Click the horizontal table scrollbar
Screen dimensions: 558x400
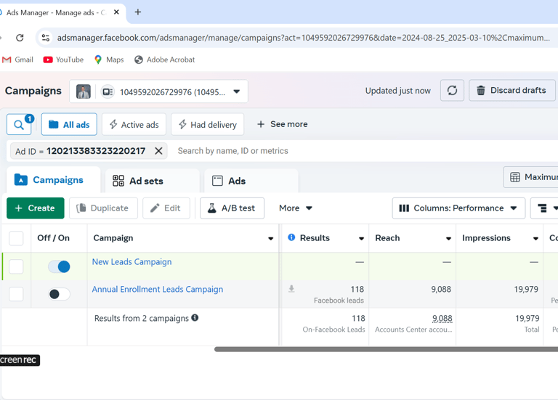386,349
